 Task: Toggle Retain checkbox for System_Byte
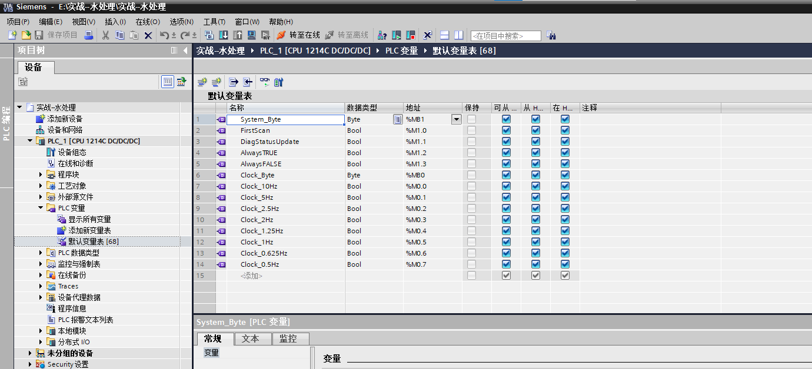pyautogui.click(x=471, y=119)
